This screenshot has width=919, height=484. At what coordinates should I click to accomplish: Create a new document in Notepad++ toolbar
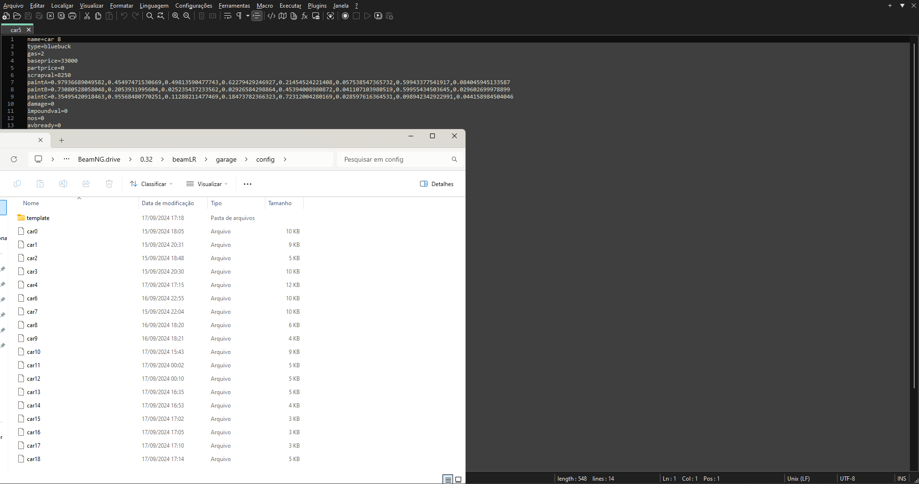pyautogui.click(x=6, y=16)
